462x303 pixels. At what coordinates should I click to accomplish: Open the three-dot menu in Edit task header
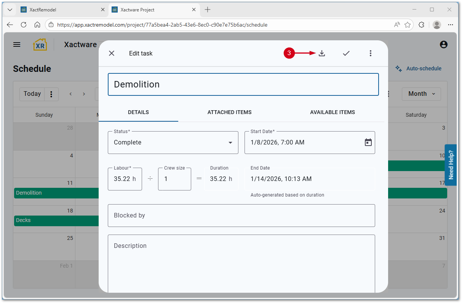(x=371, y=53)
